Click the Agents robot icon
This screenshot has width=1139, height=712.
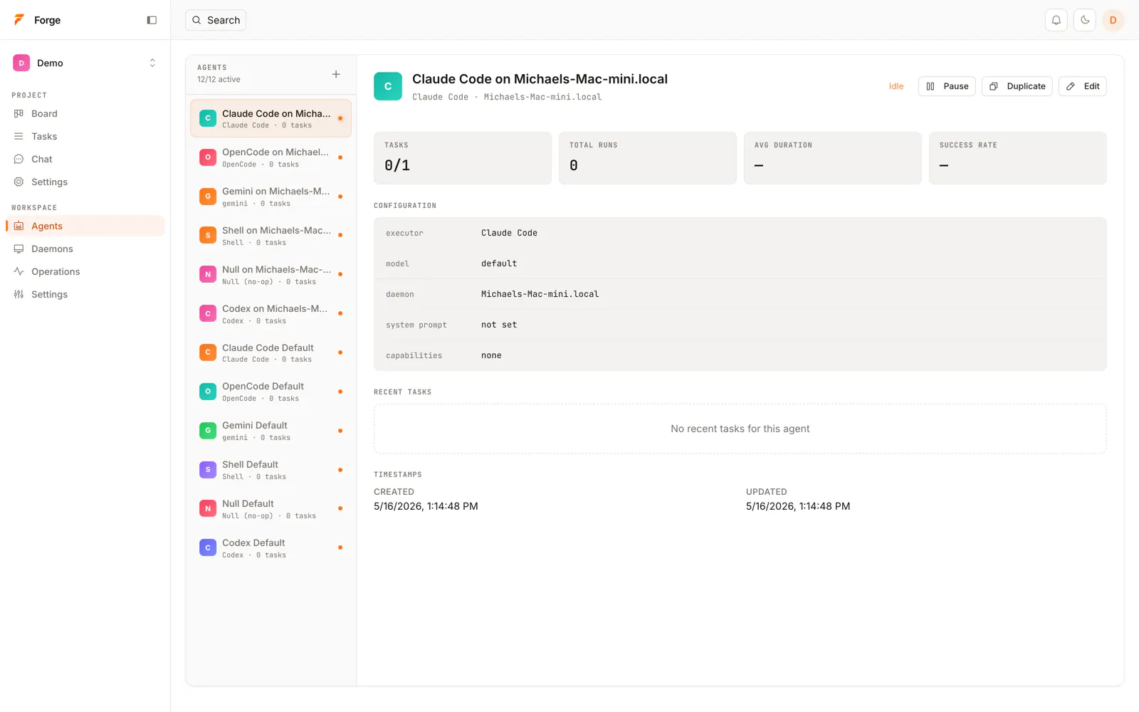(19, 226)
